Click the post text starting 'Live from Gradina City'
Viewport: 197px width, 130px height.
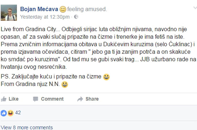click(x=99, y=48)
